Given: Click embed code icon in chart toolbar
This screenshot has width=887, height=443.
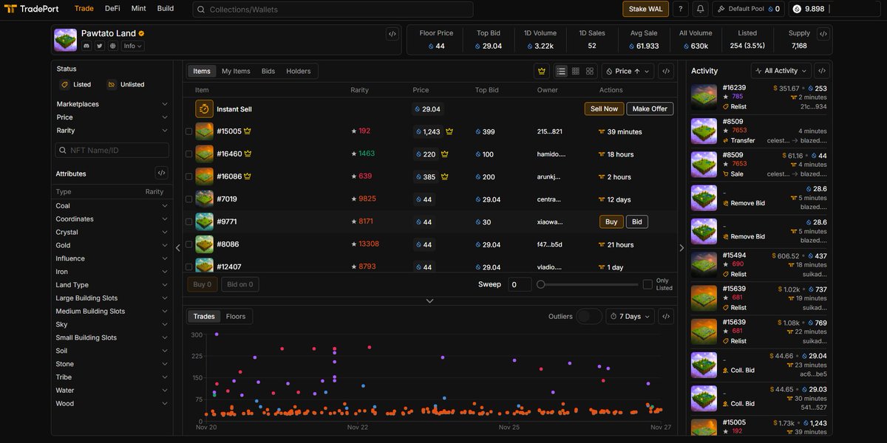Looking at the screenshot, I should pyautogui.click(x=666, y=316).
